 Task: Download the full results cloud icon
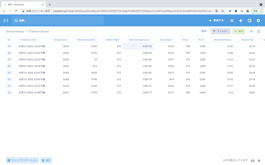click(x=253, y=160)
